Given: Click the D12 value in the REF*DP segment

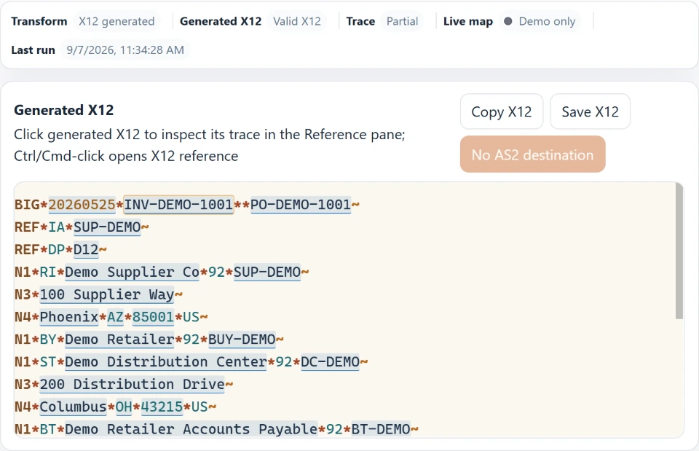Looking at the screenshot, I should click(x=86, y=249).
